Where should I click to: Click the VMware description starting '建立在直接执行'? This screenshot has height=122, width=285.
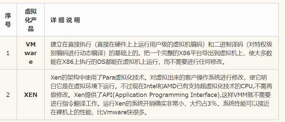161,53
